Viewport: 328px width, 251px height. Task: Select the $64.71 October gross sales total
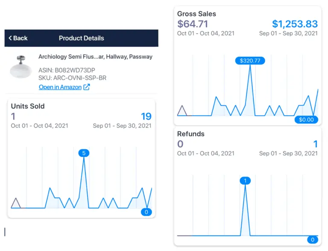[x=193, y=24]
